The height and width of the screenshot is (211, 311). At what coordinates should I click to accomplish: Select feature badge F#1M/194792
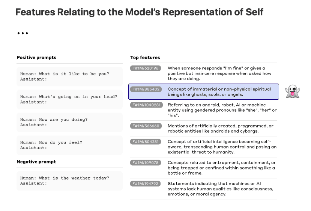(145, 184)
